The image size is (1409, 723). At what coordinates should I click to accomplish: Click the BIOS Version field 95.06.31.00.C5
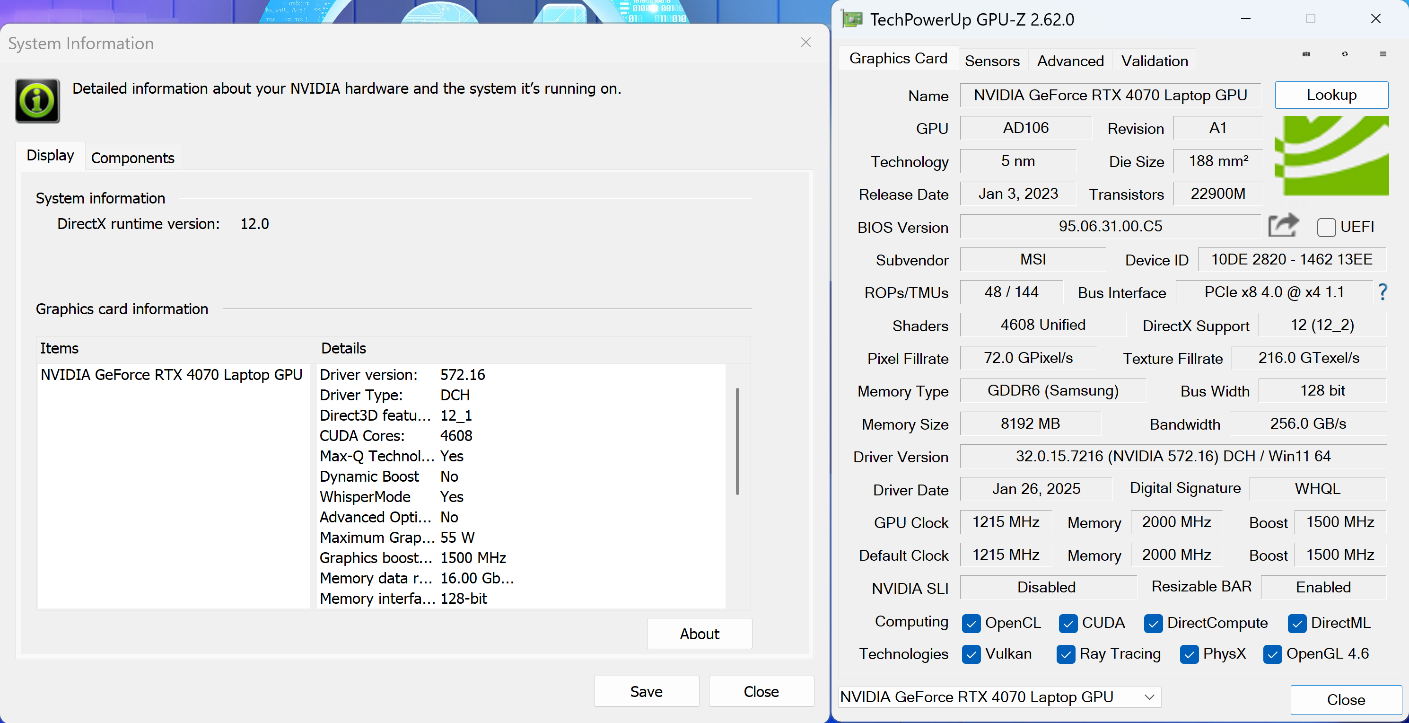pos(1111,227)
